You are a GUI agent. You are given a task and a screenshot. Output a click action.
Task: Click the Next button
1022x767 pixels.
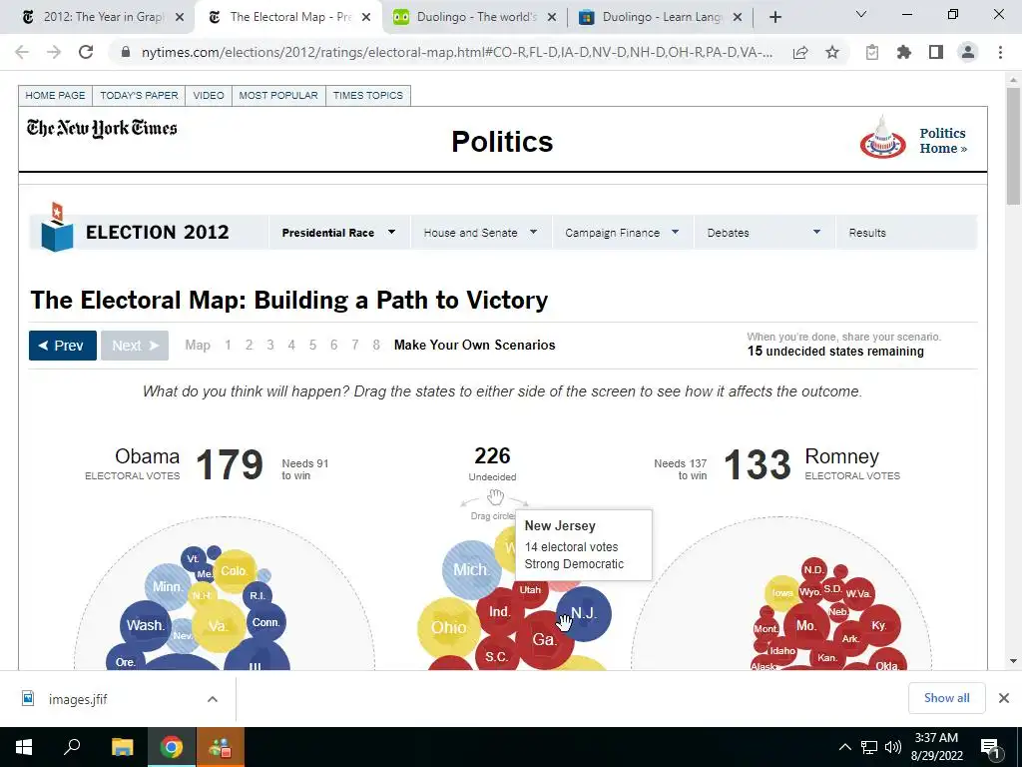pyautogui.click(x=135, y=346)
